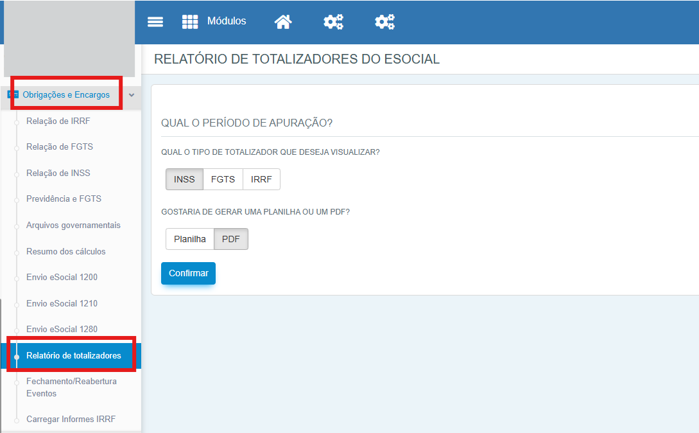
Task: Open the hamburger menu icon
Action: (155, 21)
